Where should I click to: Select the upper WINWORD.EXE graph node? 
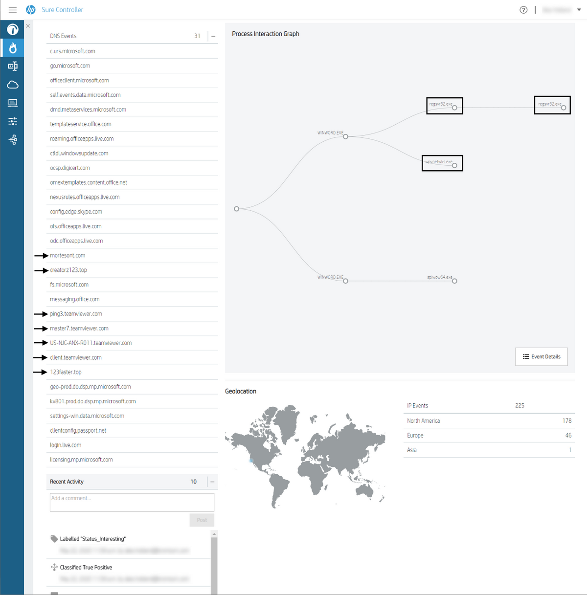click(345, 136)
